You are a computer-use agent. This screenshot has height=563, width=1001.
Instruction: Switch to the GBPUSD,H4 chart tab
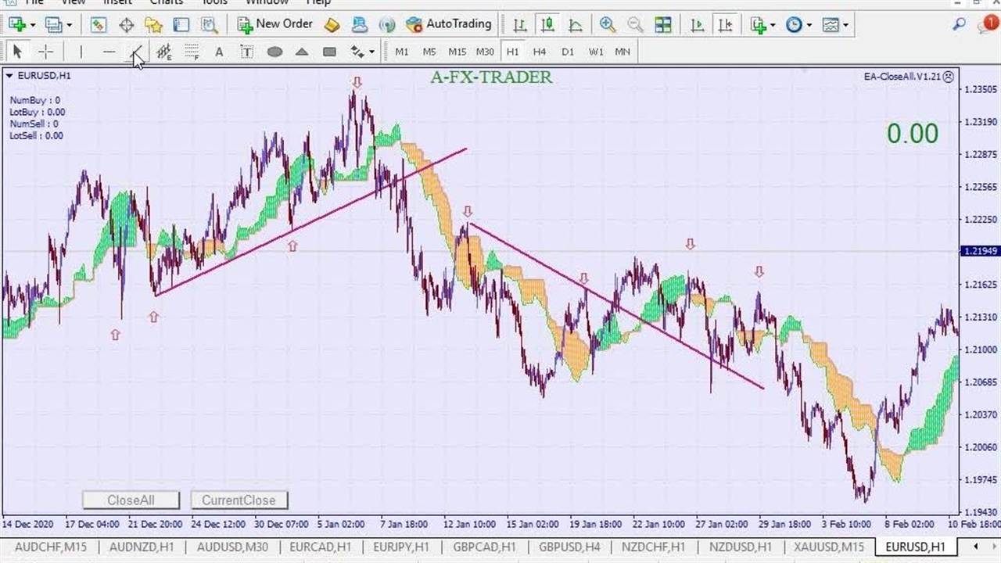569,547
